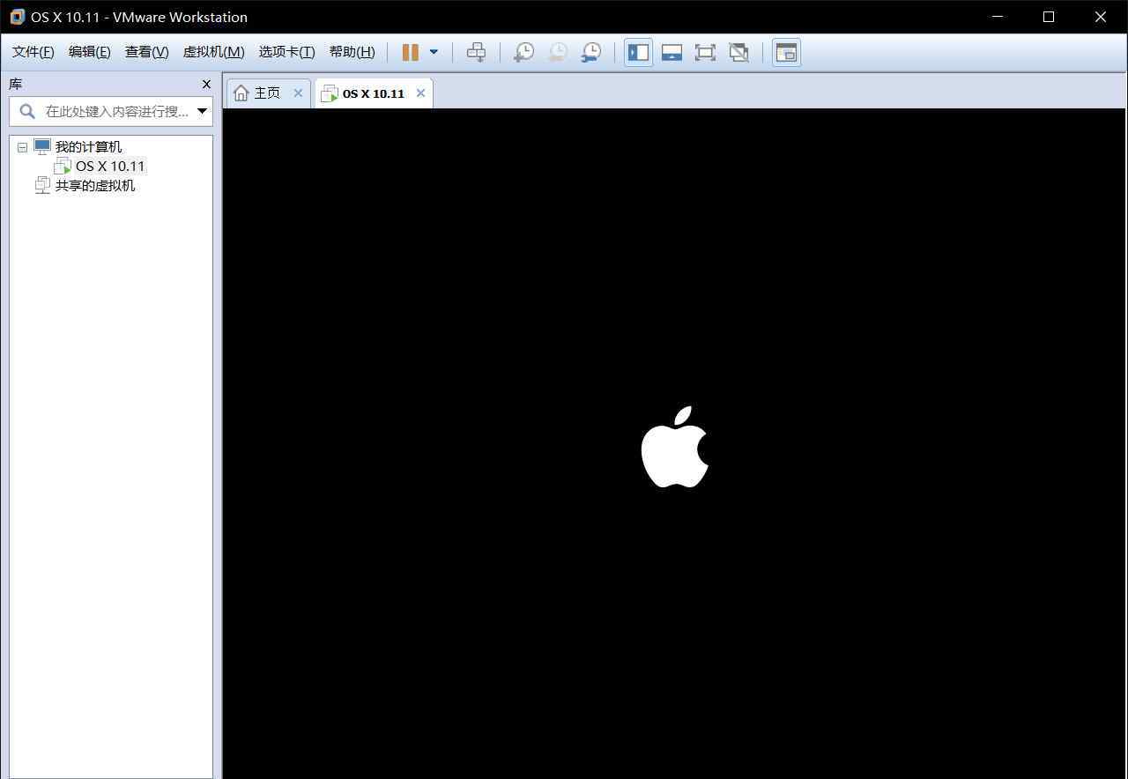Close the VMware Workstation window

(1101, 17)
